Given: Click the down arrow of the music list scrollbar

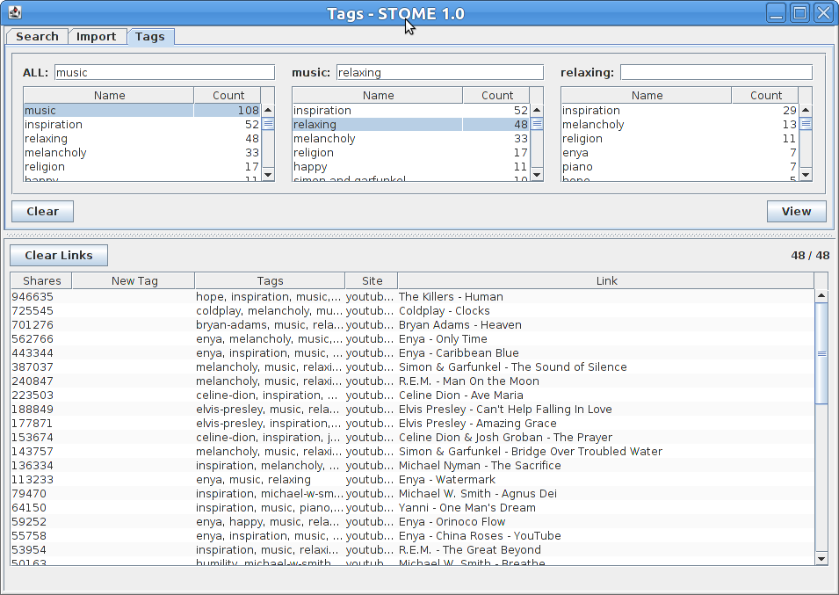Looking at the screenshot, I should [x=536, y=175].
